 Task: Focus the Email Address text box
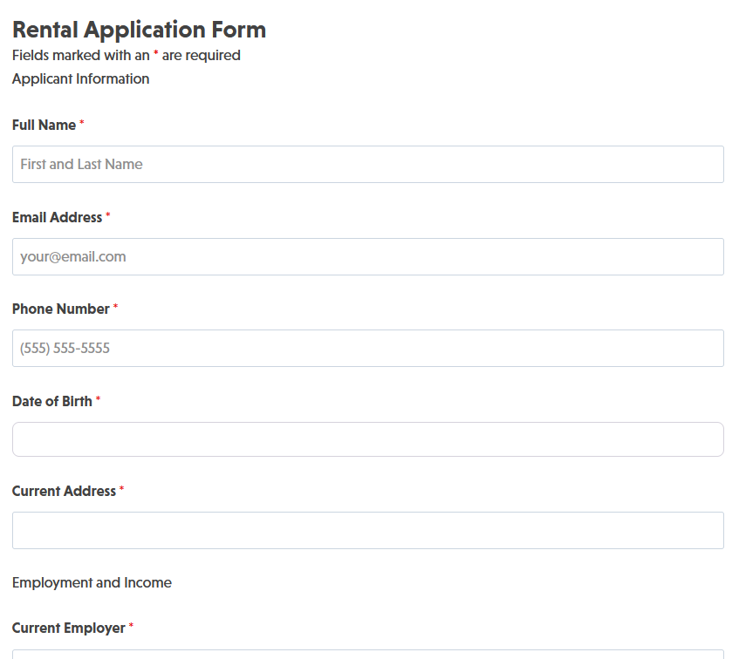(367, 256)
